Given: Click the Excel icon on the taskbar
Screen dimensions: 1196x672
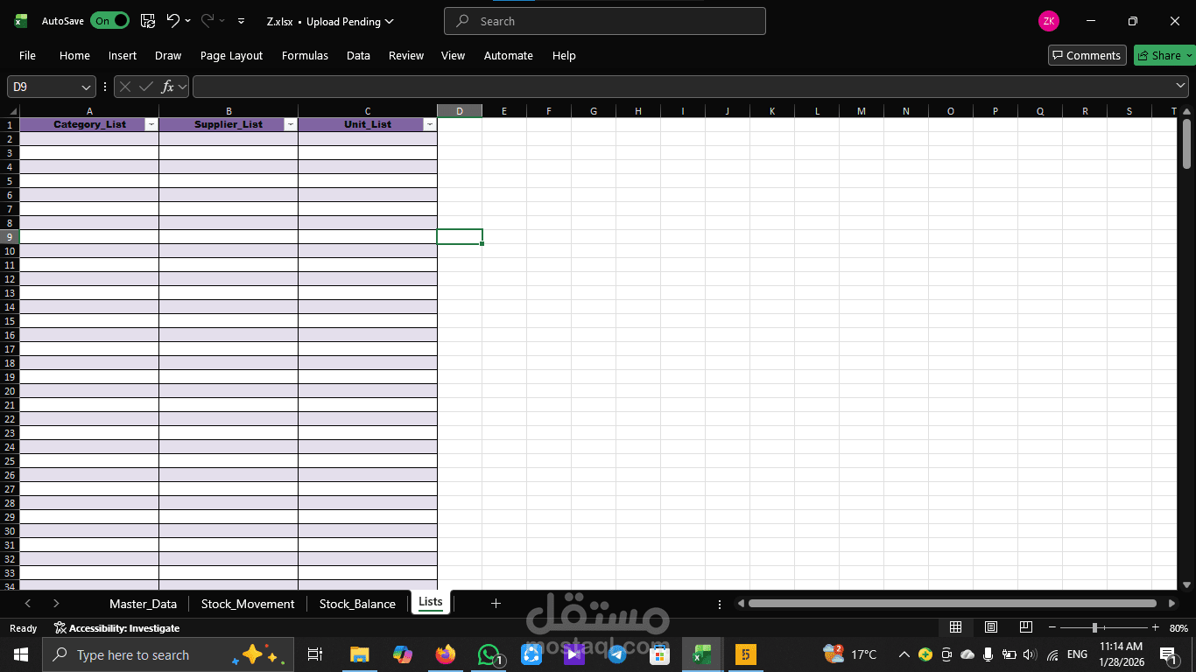Looking at the screenshot, I should (702, 654).
